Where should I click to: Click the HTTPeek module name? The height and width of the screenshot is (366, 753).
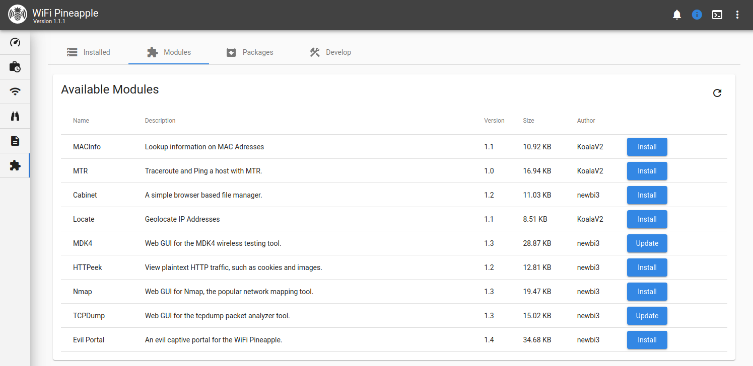pos(87,267)
